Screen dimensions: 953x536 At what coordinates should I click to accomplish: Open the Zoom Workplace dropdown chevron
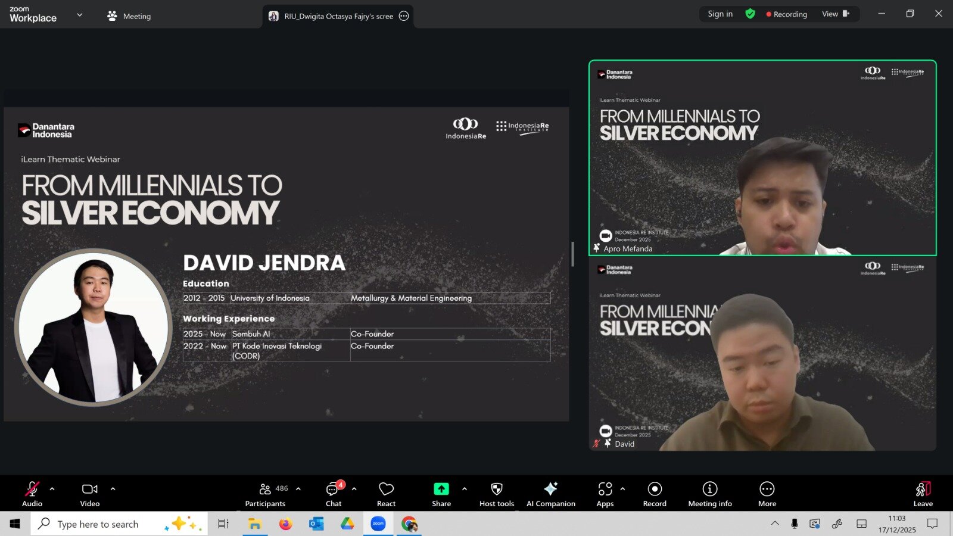tap(80, 15)
